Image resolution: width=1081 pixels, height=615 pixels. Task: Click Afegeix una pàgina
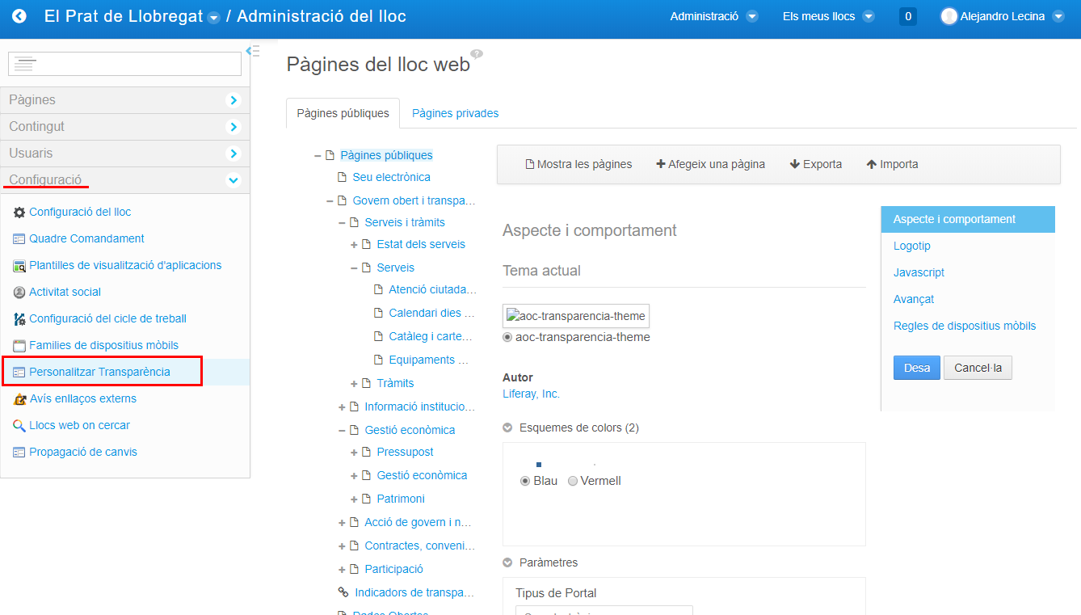pyautogui.click(x=709, y=163)
